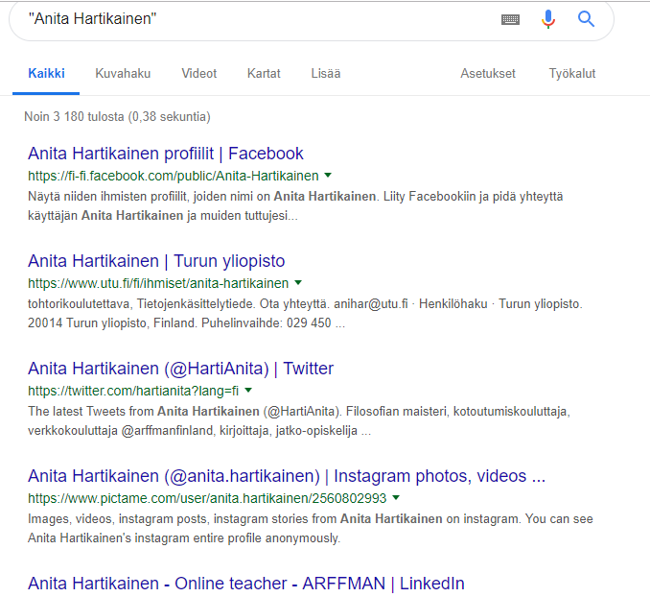Viewport: 650px width, 597px height.
Task: Expand dropdown arrow next to utu.fi URL
Action: click(x=298, y=283)
